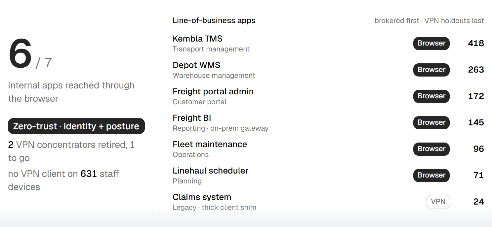Click the VPN badge for Claims system
492x227 pixels.
(x=438, y=202)
